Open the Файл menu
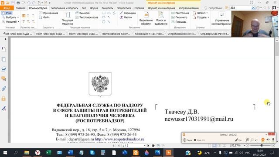Image resolution: width=279 pixels, height=157 pixels. [7, 8]
